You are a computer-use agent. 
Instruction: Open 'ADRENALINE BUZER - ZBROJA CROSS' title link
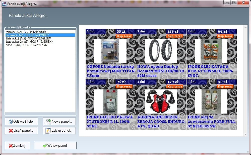coord(161,122)
